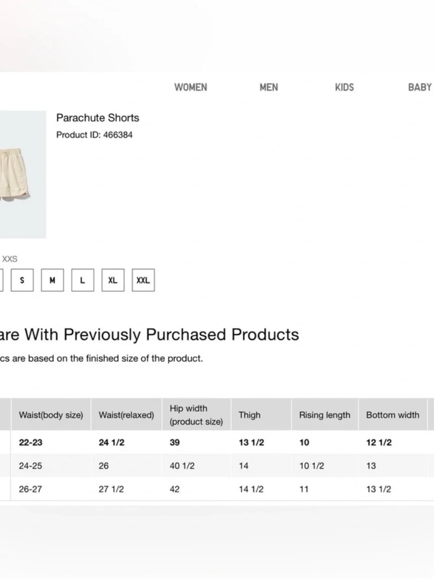The width and height of the screenshot is (434, 579).
Task: Click the XXS size label
Action: tap(10, 259)
